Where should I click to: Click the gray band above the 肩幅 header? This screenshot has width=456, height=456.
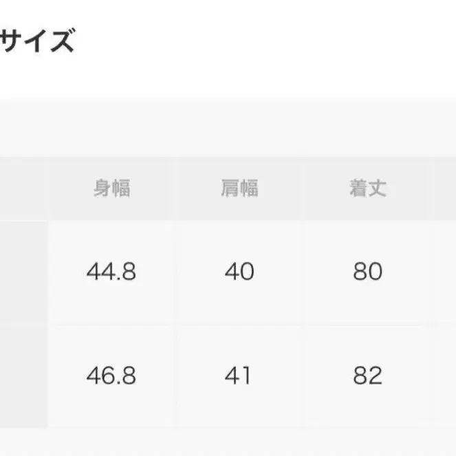pos(239,128)
